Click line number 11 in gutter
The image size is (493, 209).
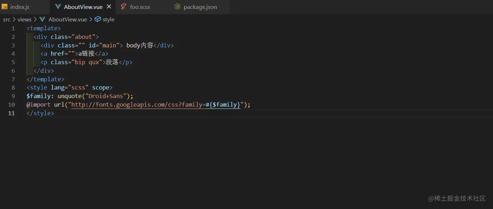click(x=11, y=113)
